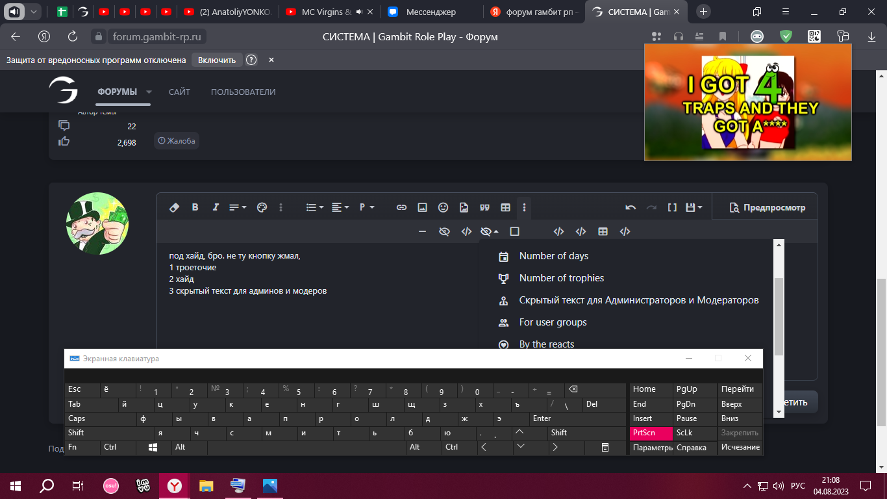Open the list options dropdown
The height and width of the screenshot is (499, 887).
315,207
